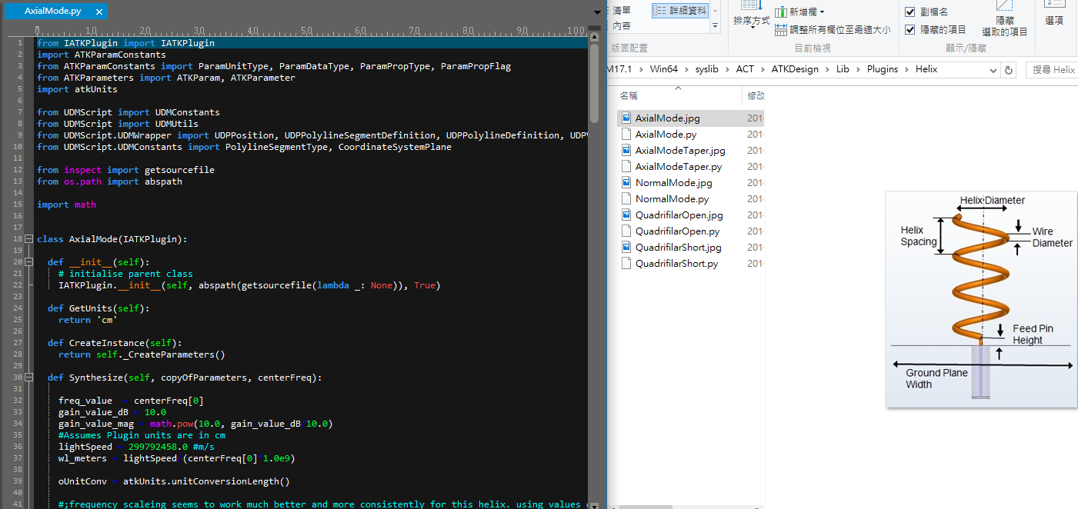This screenshot has height=509, width=1078.
Task: Click code line 'import atkUnits'
Action: (x=77, y=89)
